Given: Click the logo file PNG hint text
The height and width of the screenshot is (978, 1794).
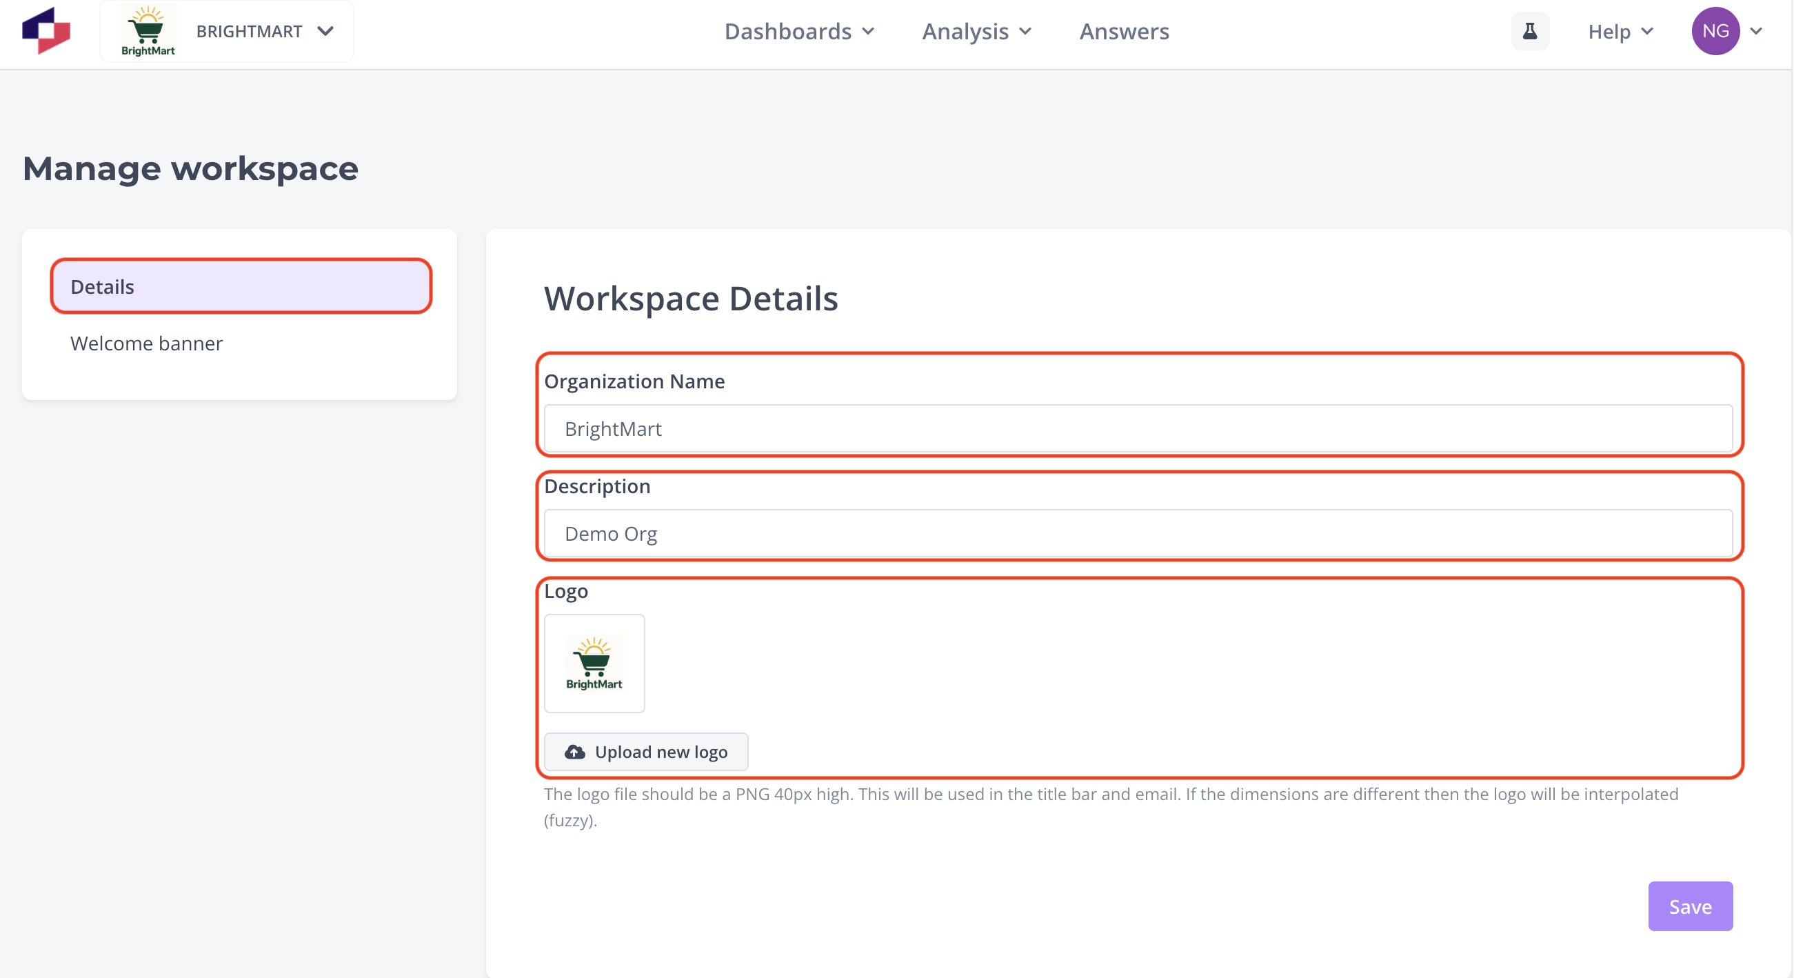Looking at the screenshot, I should (x=1111, y=807).
